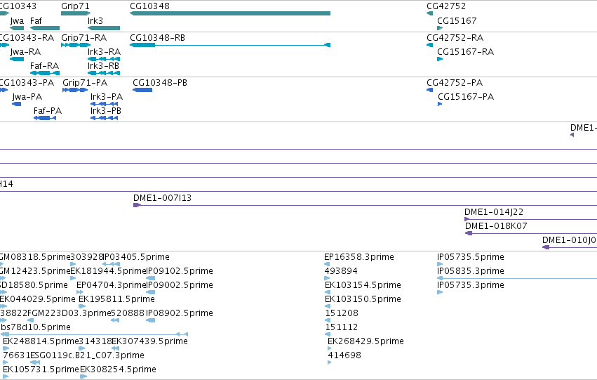Image resolution: width=597 pixels, height=380 pixels.
Task: Select EST entry 303928
Action: 87,257
